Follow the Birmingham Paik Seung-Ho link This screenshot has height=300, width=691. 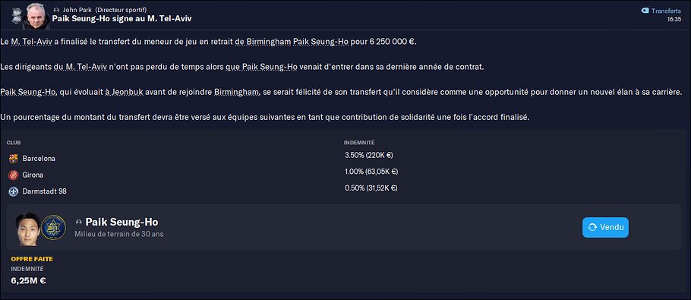(x=298, y=43)
